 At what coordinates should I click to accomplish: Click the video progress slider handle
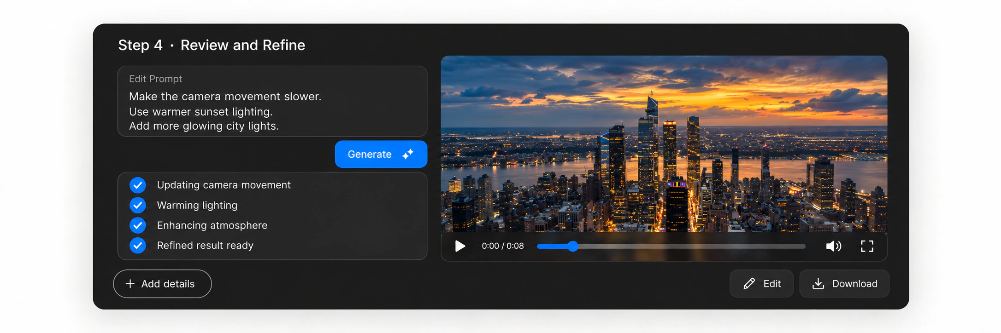(572, 246)
